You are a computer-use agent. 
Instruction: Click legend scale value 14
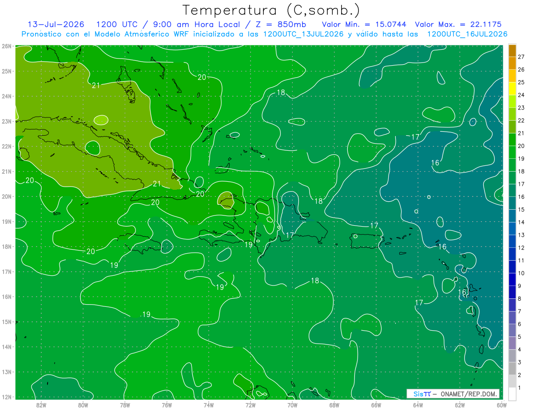click(521, 222)
